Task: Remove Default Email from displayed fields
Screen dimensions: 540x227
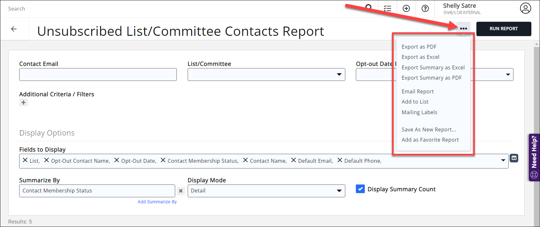Action: click(293, 160)
